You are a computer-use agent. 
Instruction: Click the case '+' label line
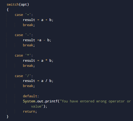24,15
